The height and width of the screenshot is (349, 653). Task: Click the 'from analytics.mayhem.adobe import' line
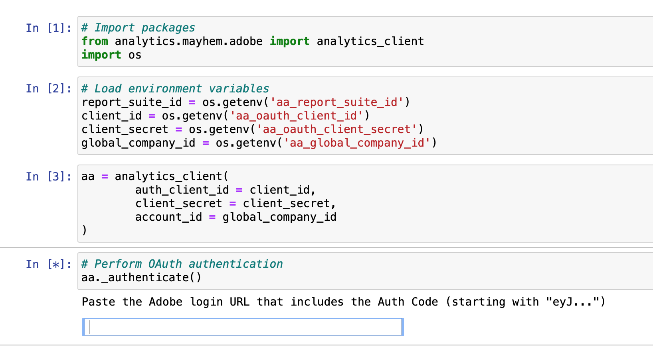tap(253, 41)
